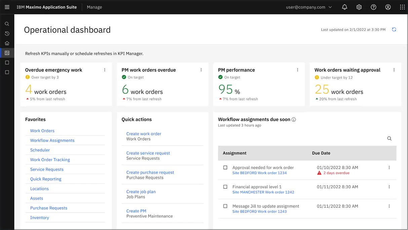Viewport: 408px width, 230px height.
Task: Go to the home icon in sidebar
Action: [7, 43]
